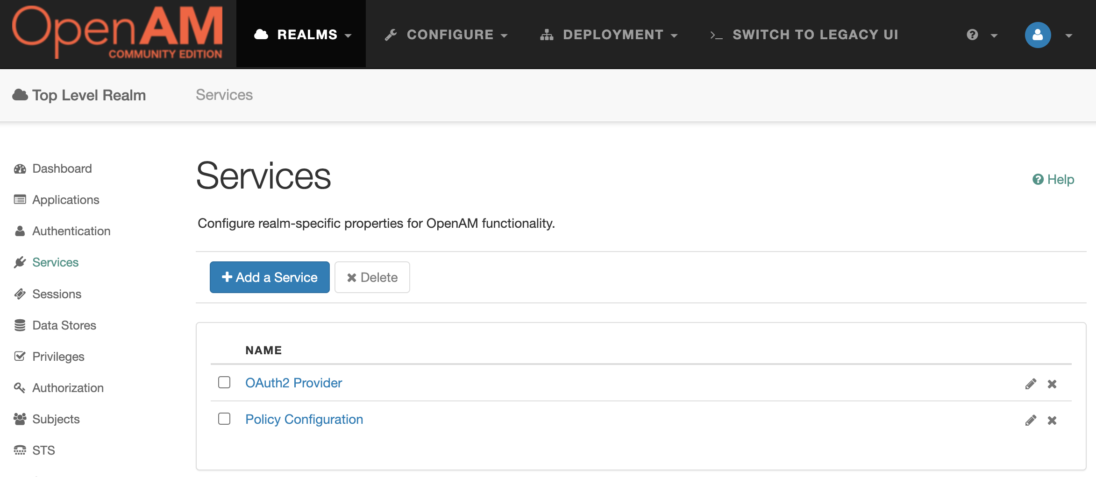The width and height of the screenshot is (1096, 477).
Task: Select the OAuth2 Provider checkbox
Action: point(224,382)
